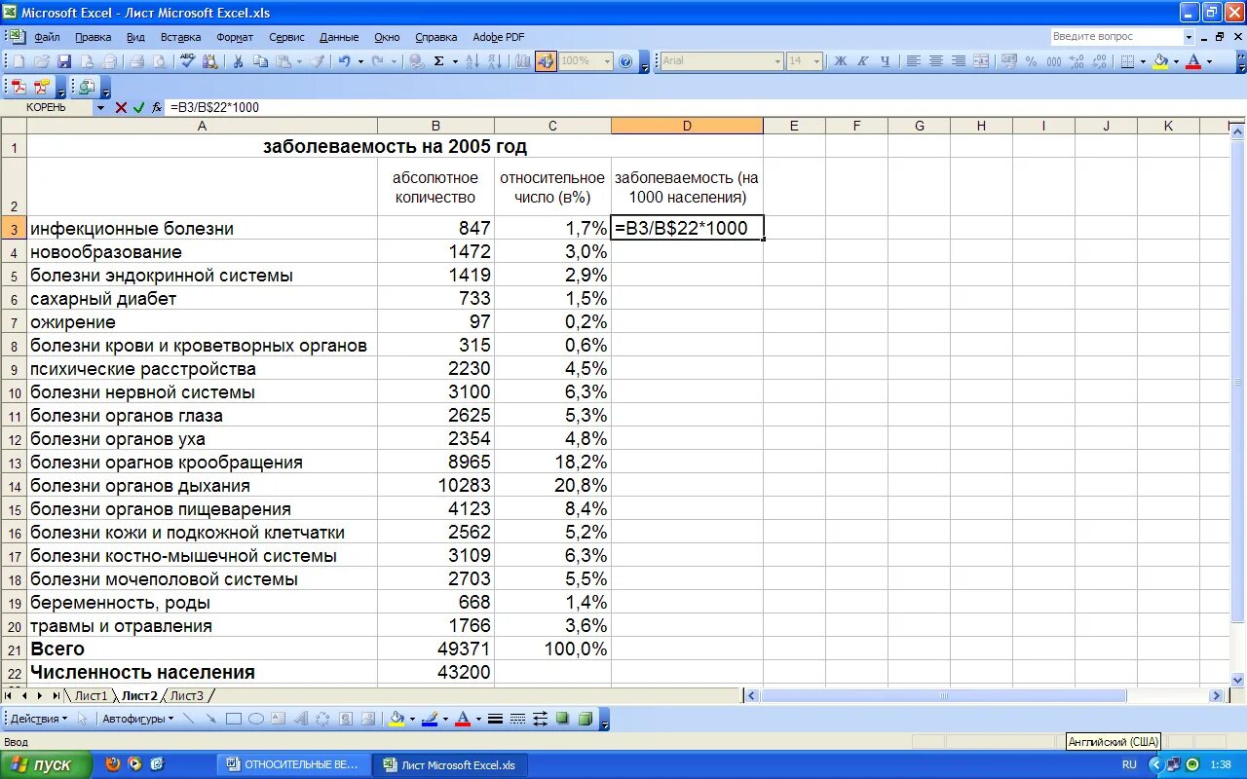
Task: Click the Введите вопрос help box
Action: (1116, 37)
